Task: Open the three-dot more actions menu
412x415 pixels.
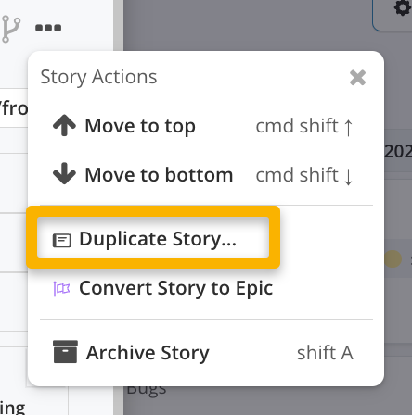Action: 48,28
